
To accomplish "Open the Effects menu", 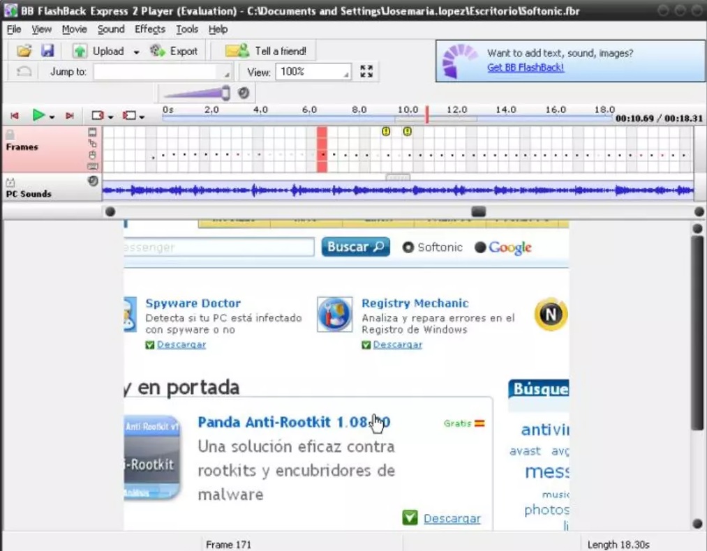I will click(150, 29).
